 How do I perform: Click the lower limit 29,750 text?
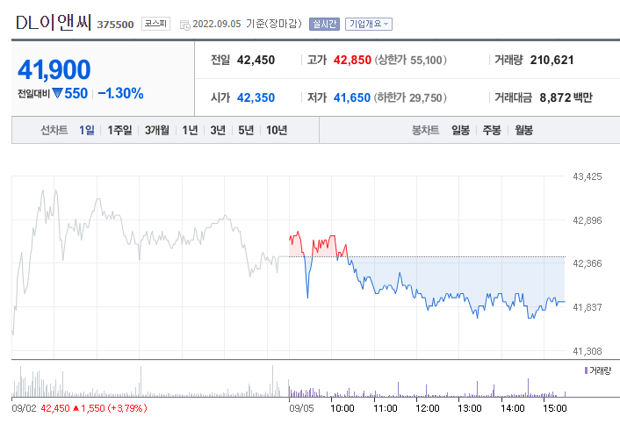[x=410, y=97]
